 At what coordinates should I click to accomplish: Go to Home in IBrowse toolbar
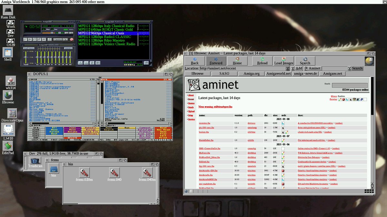click(x=237, y=61)
